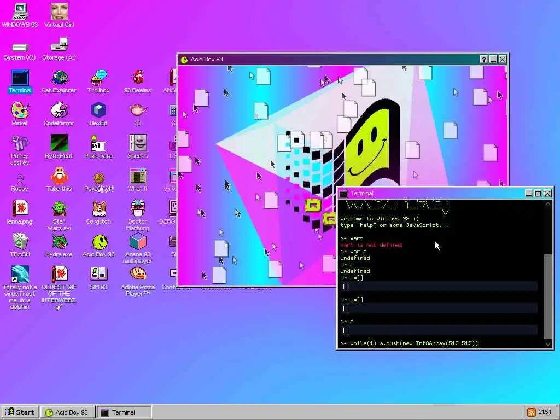Minimize the Acid Box 93 window

(x=493, y=59)
